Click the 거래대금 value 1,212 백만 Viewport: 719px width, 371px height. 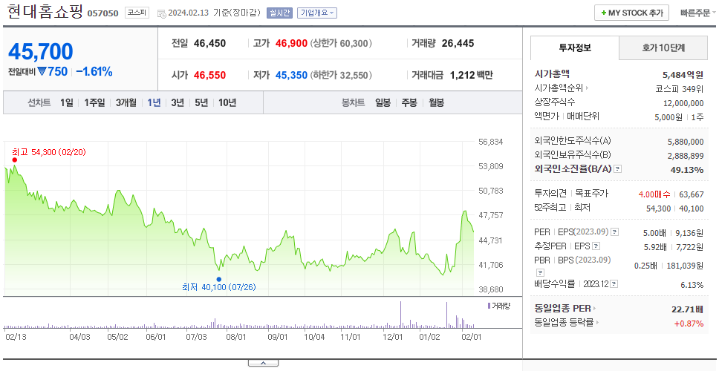[x=472, y=75]
